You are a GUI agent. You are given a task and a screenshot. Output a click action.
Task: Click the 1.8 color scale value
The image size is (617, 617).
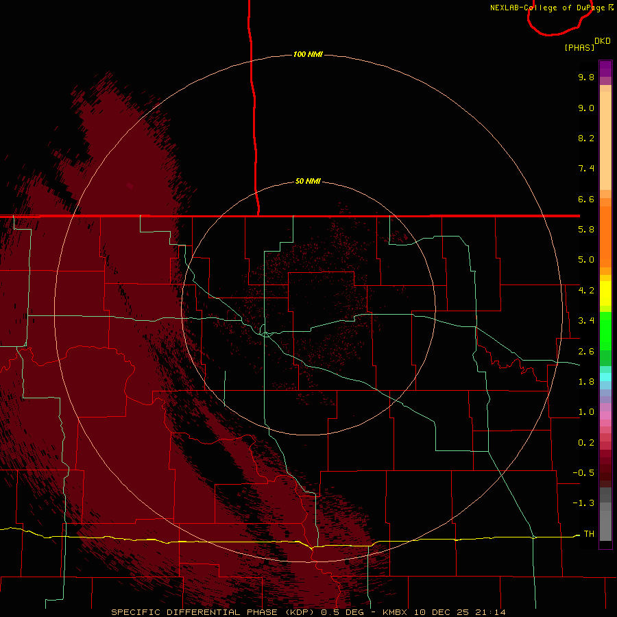pyautogui.click(x=586, y=382)
